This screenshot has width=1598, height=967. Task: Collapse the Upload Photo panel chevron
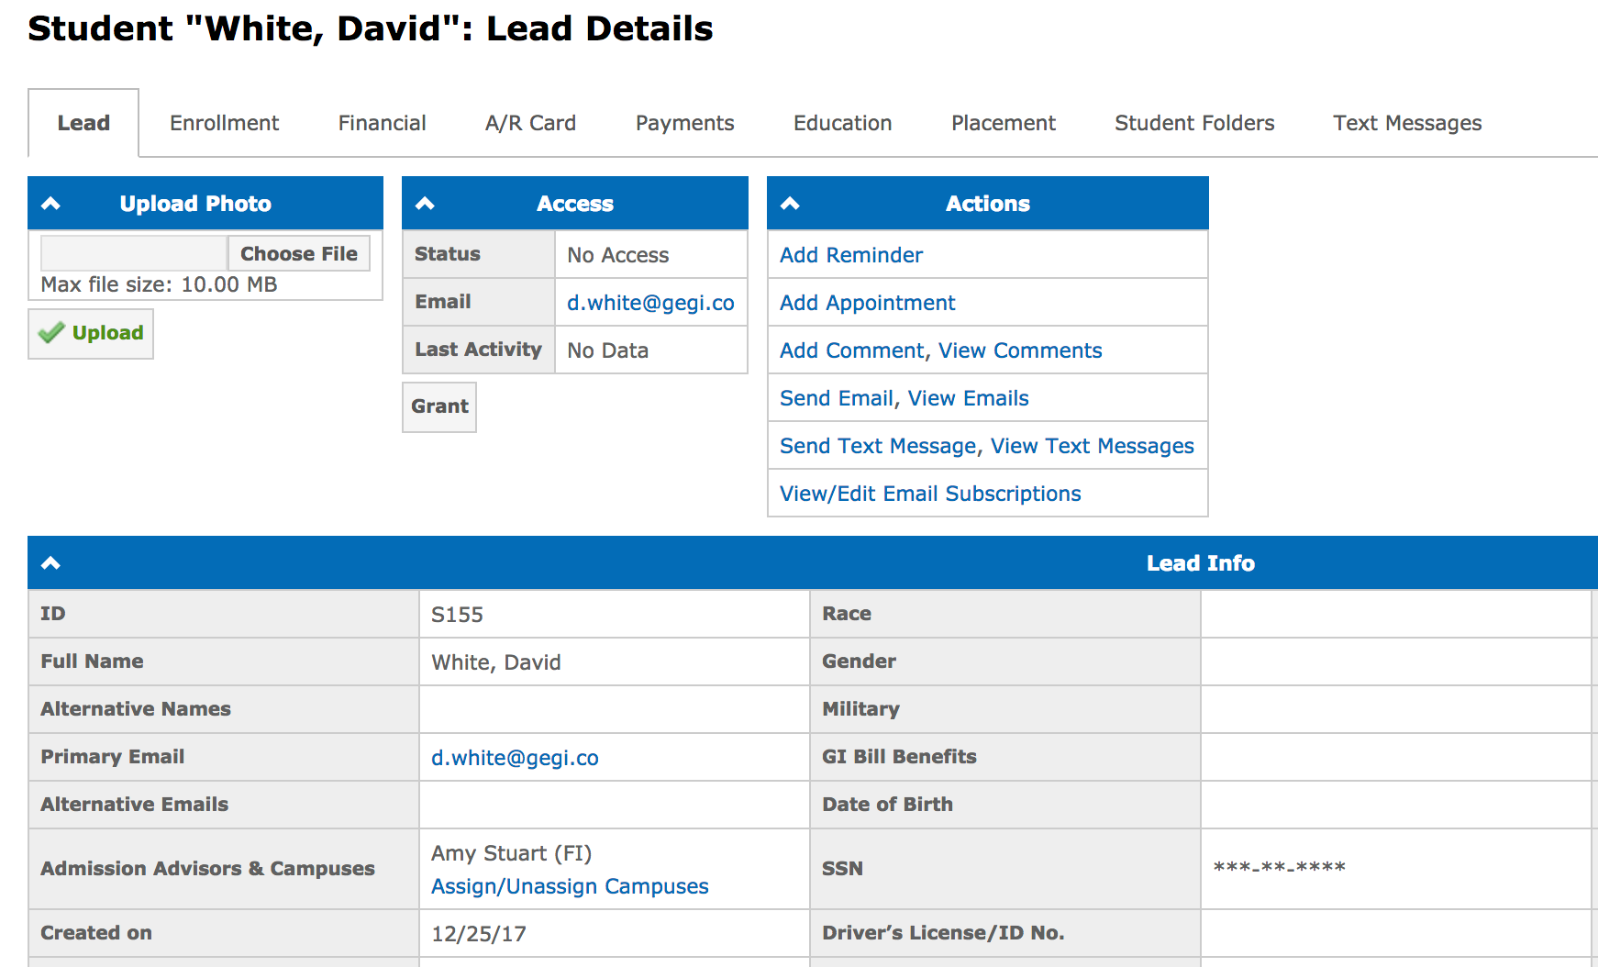coord(51,204)
